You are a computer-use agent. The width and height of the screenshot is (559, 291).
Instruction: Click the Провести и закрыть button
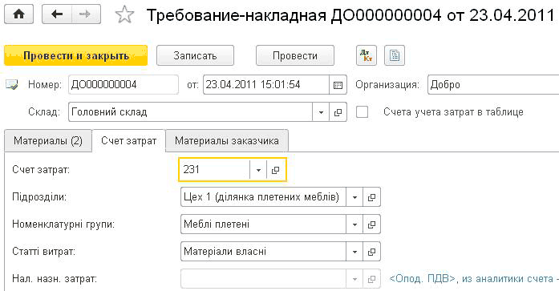(76, 55)
